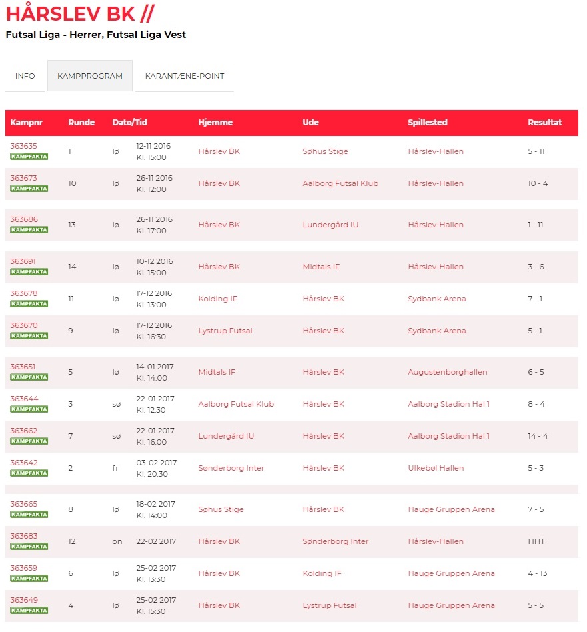Open Aalborg Futsal Klub home team link
Image resolution: width=587 pixels, height=632 pixels.
click(236, 404)
